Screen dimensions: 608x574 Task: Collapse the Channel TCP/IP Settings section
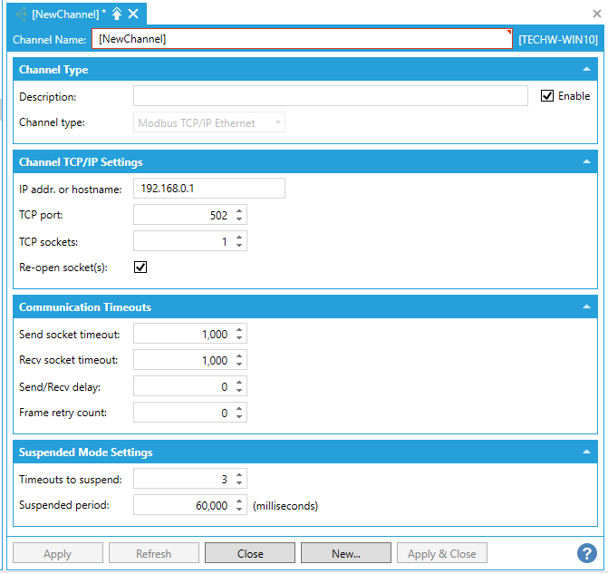tap(586, 162)
